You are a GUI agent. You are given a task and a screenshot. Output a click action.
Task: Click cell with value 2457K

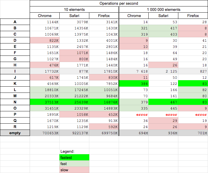pos(74,46)
